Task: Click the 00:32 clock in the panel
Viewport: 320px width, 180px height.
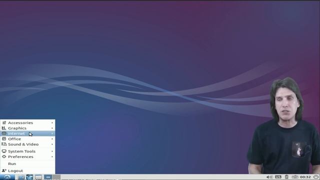Action: (x=305, y=177)
